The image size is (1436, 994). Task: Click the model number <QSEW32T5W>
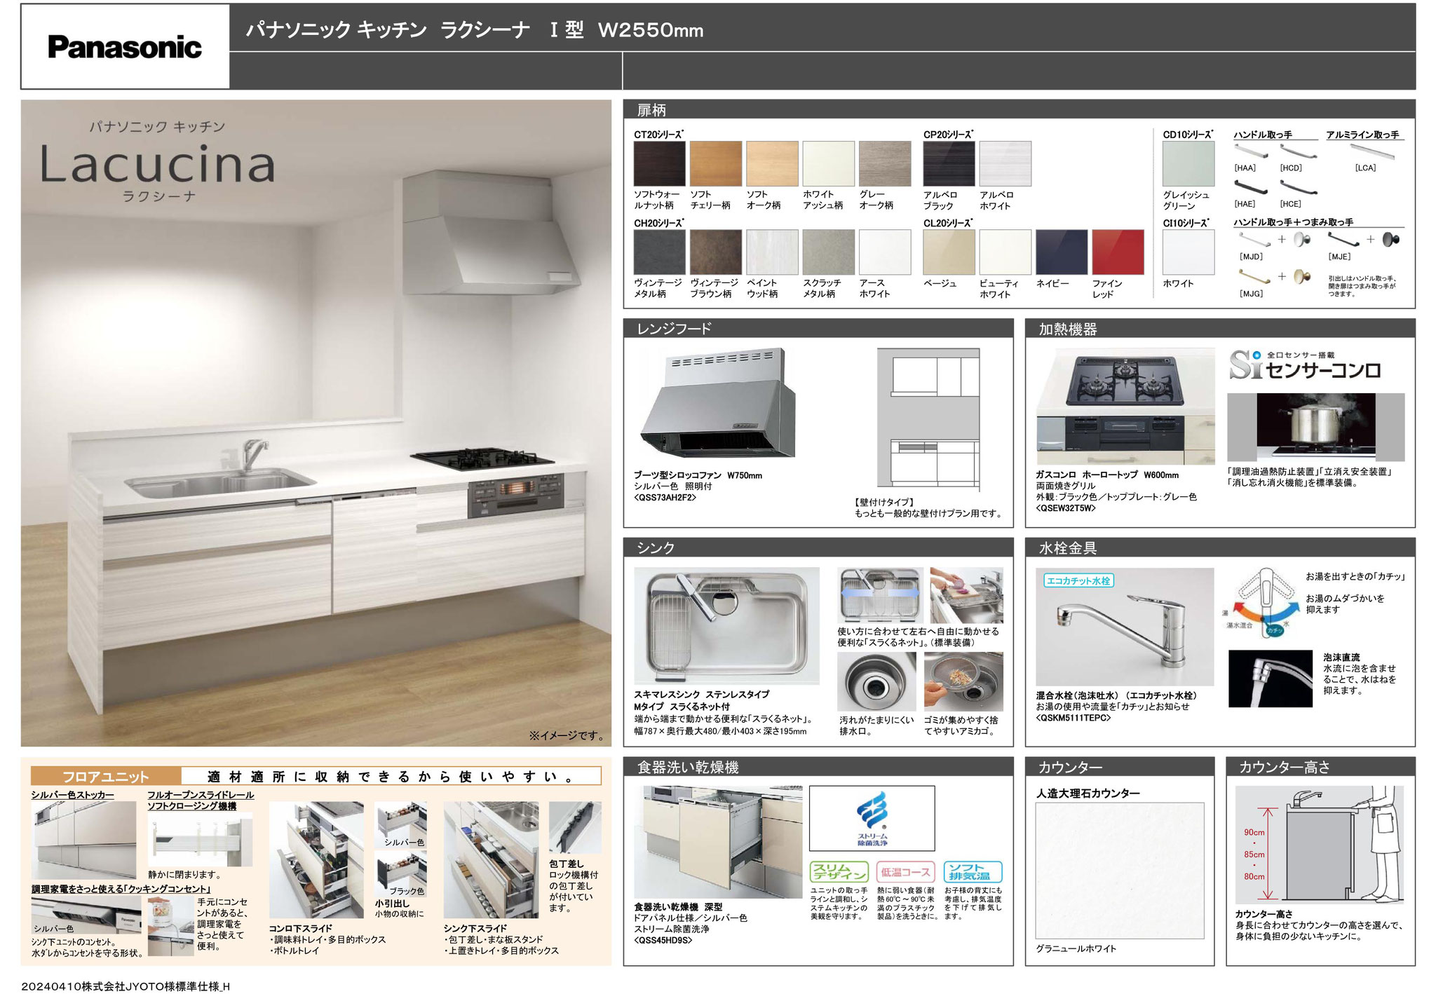tap(1066, 508)
